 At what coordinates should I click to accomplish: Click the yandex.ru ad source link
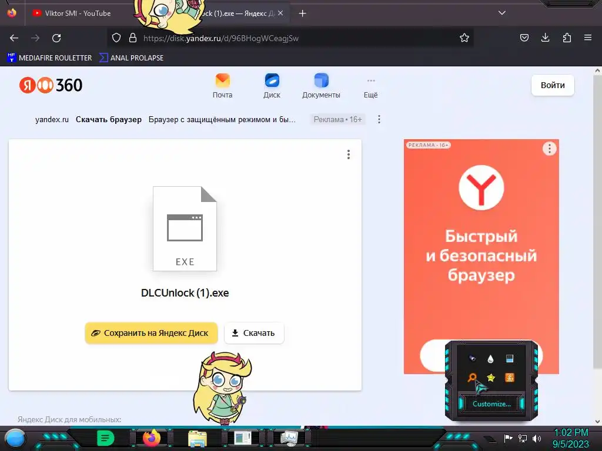tap(52, 119)
